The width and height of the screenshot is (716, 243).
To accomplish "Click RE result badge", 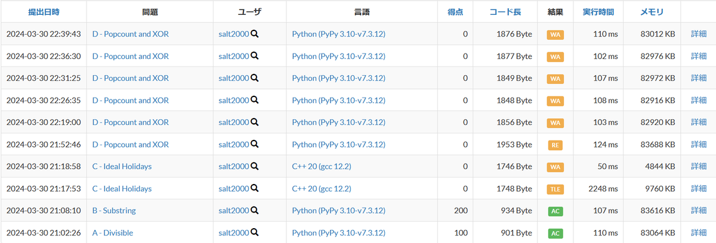I will [555, 145].
